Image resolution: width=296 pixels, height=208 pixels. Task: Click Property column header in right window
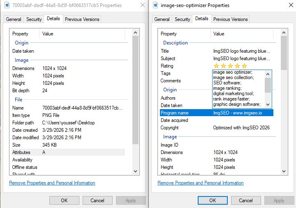[185, 34]
